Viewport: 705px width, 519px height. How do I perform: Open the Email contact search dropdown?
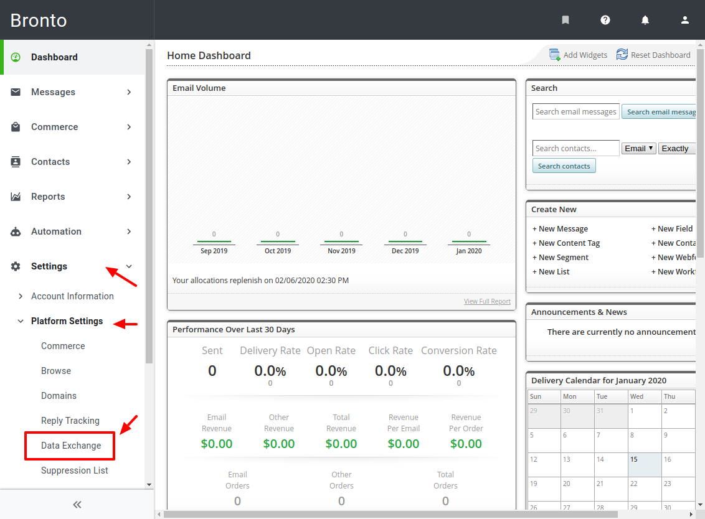[638, 148]
